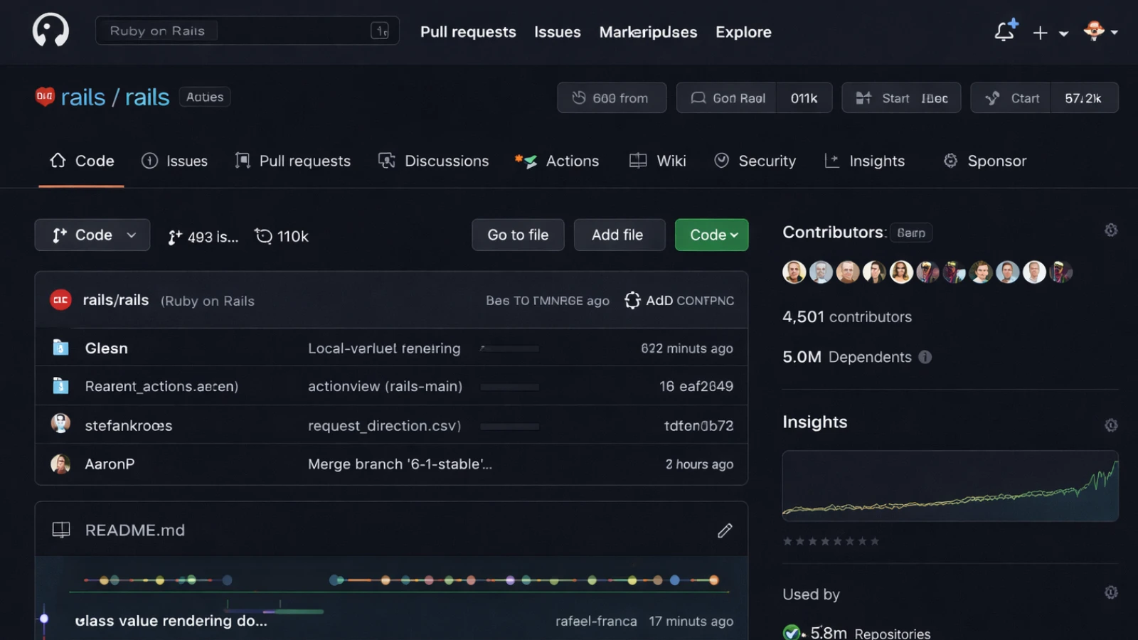Select the Insights graph icon
1138x640 pixels.
[x=831, y=161]
